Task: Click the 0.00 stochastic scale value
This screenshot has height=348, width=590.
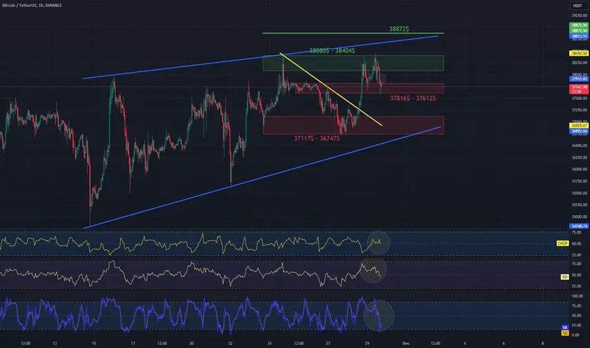Action: click(575, 335)
